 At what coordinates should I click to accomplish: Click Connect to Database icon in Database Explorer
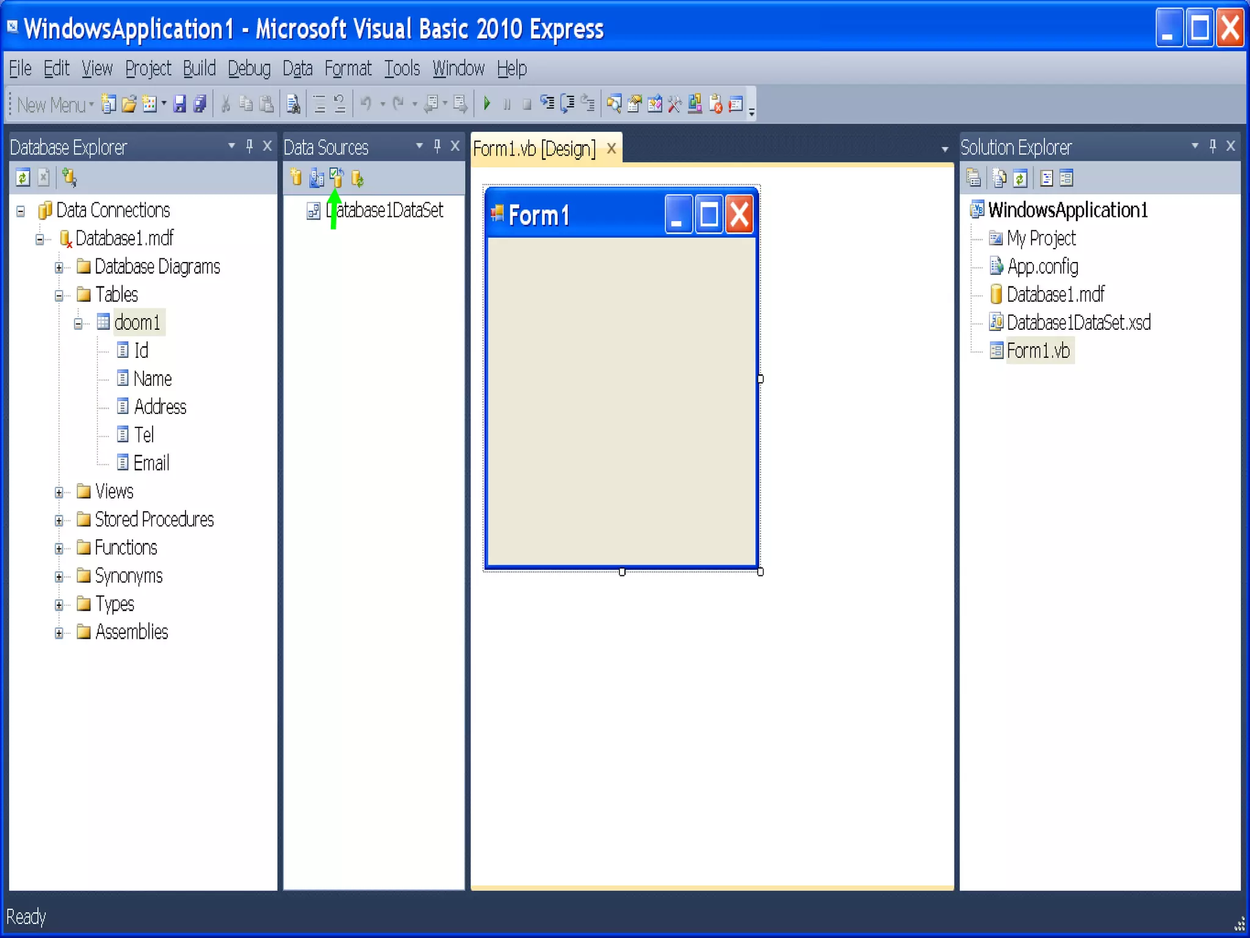[69, 178]
